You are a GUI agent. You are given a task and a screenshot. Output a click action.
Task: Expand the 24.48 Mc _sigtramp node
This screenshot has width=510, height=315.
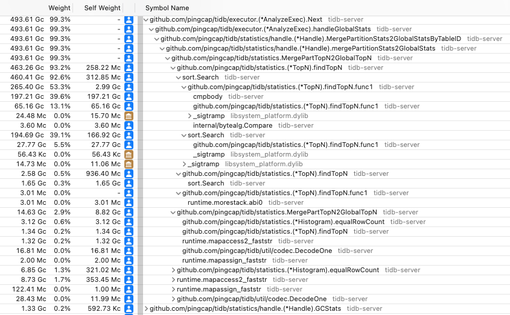click(x=190, y=116)
